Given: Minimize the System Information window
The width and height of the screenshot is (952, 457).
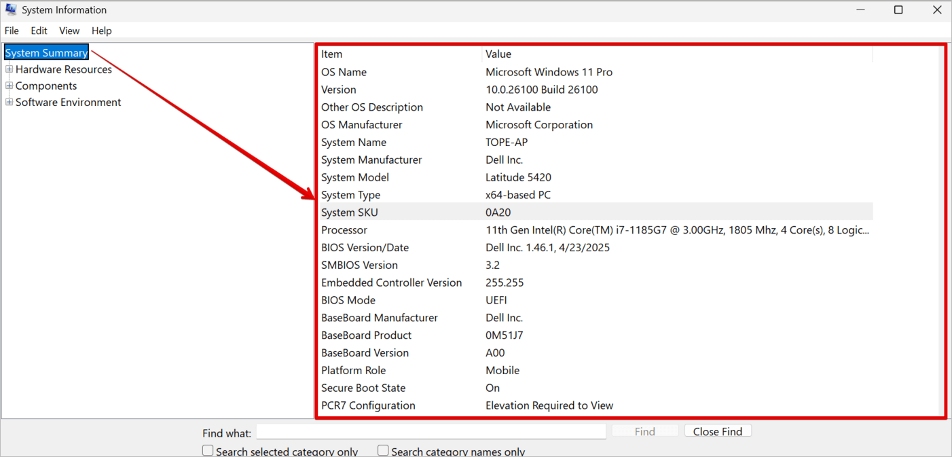Looking at the screenshot, I should [x=860, y=10].
